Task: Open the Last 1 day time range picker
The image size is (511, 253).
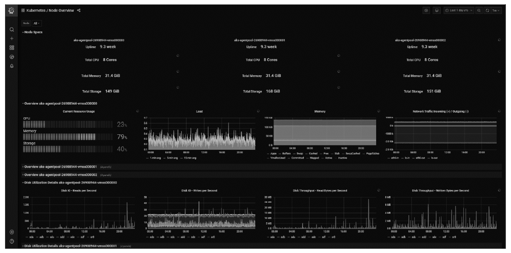Action: pyautogui.click(x=459, y=10)
